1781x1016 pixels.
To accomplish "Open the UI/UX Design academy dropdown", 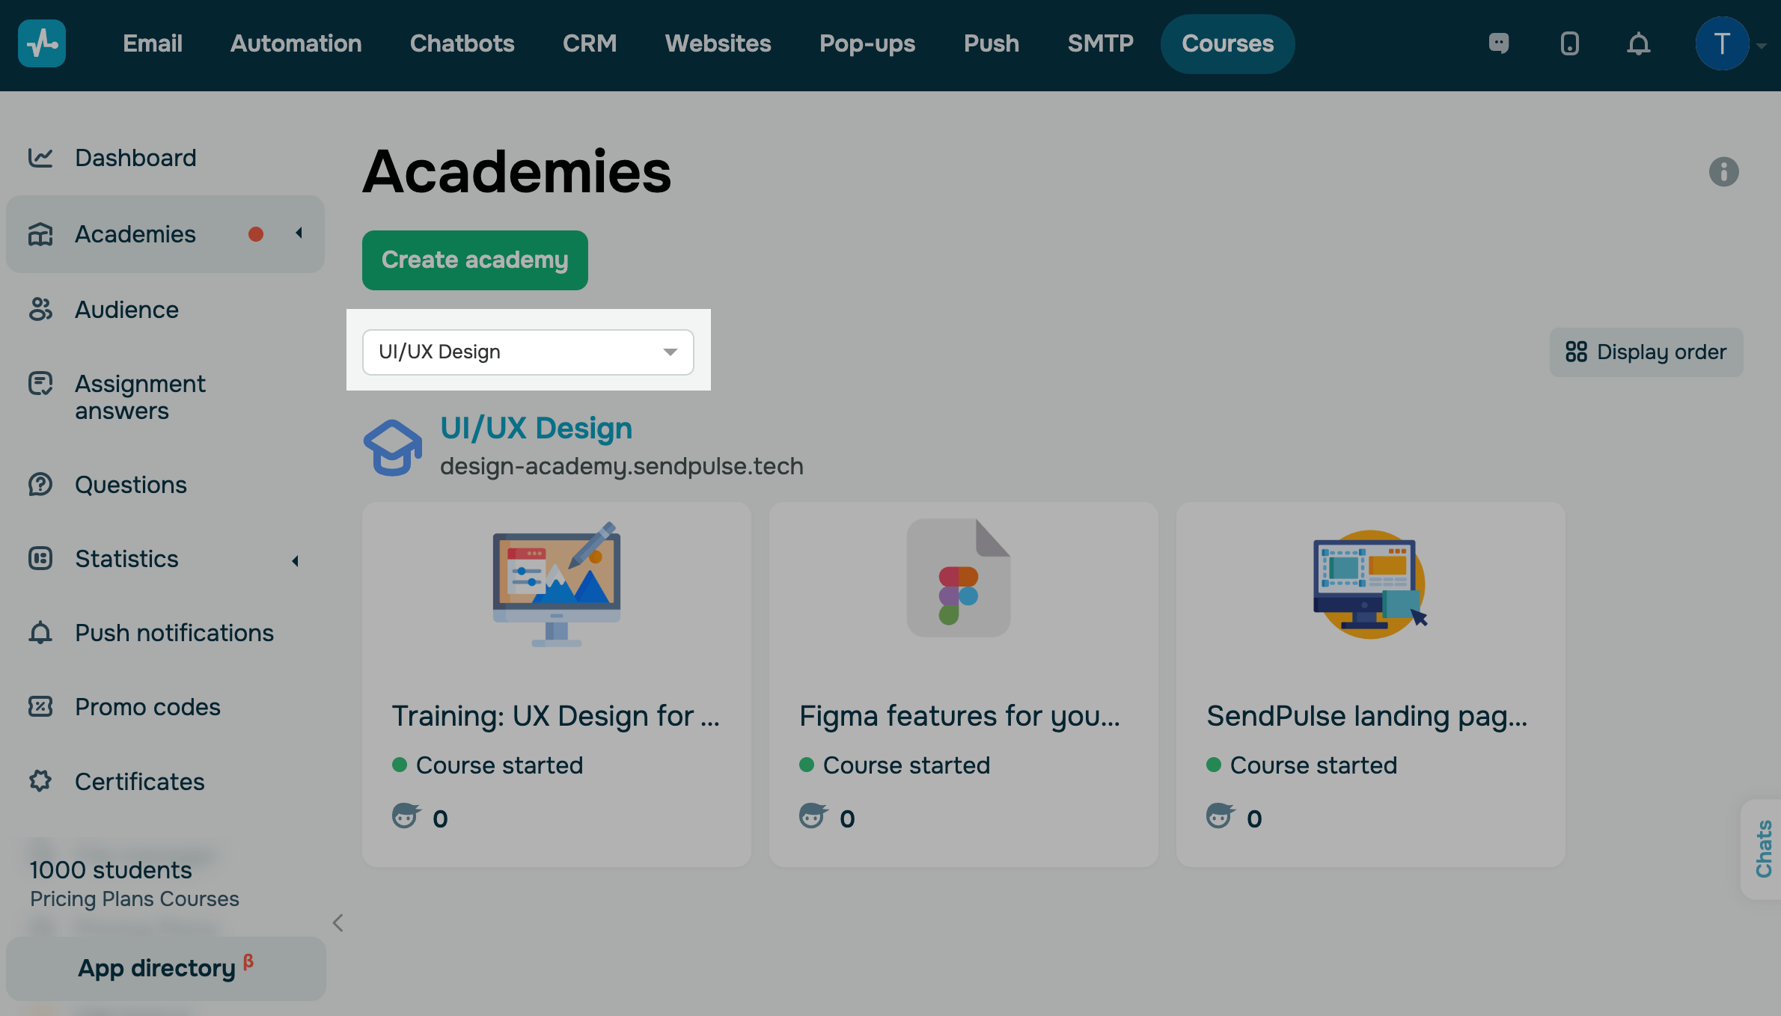I will coord(528,352).
